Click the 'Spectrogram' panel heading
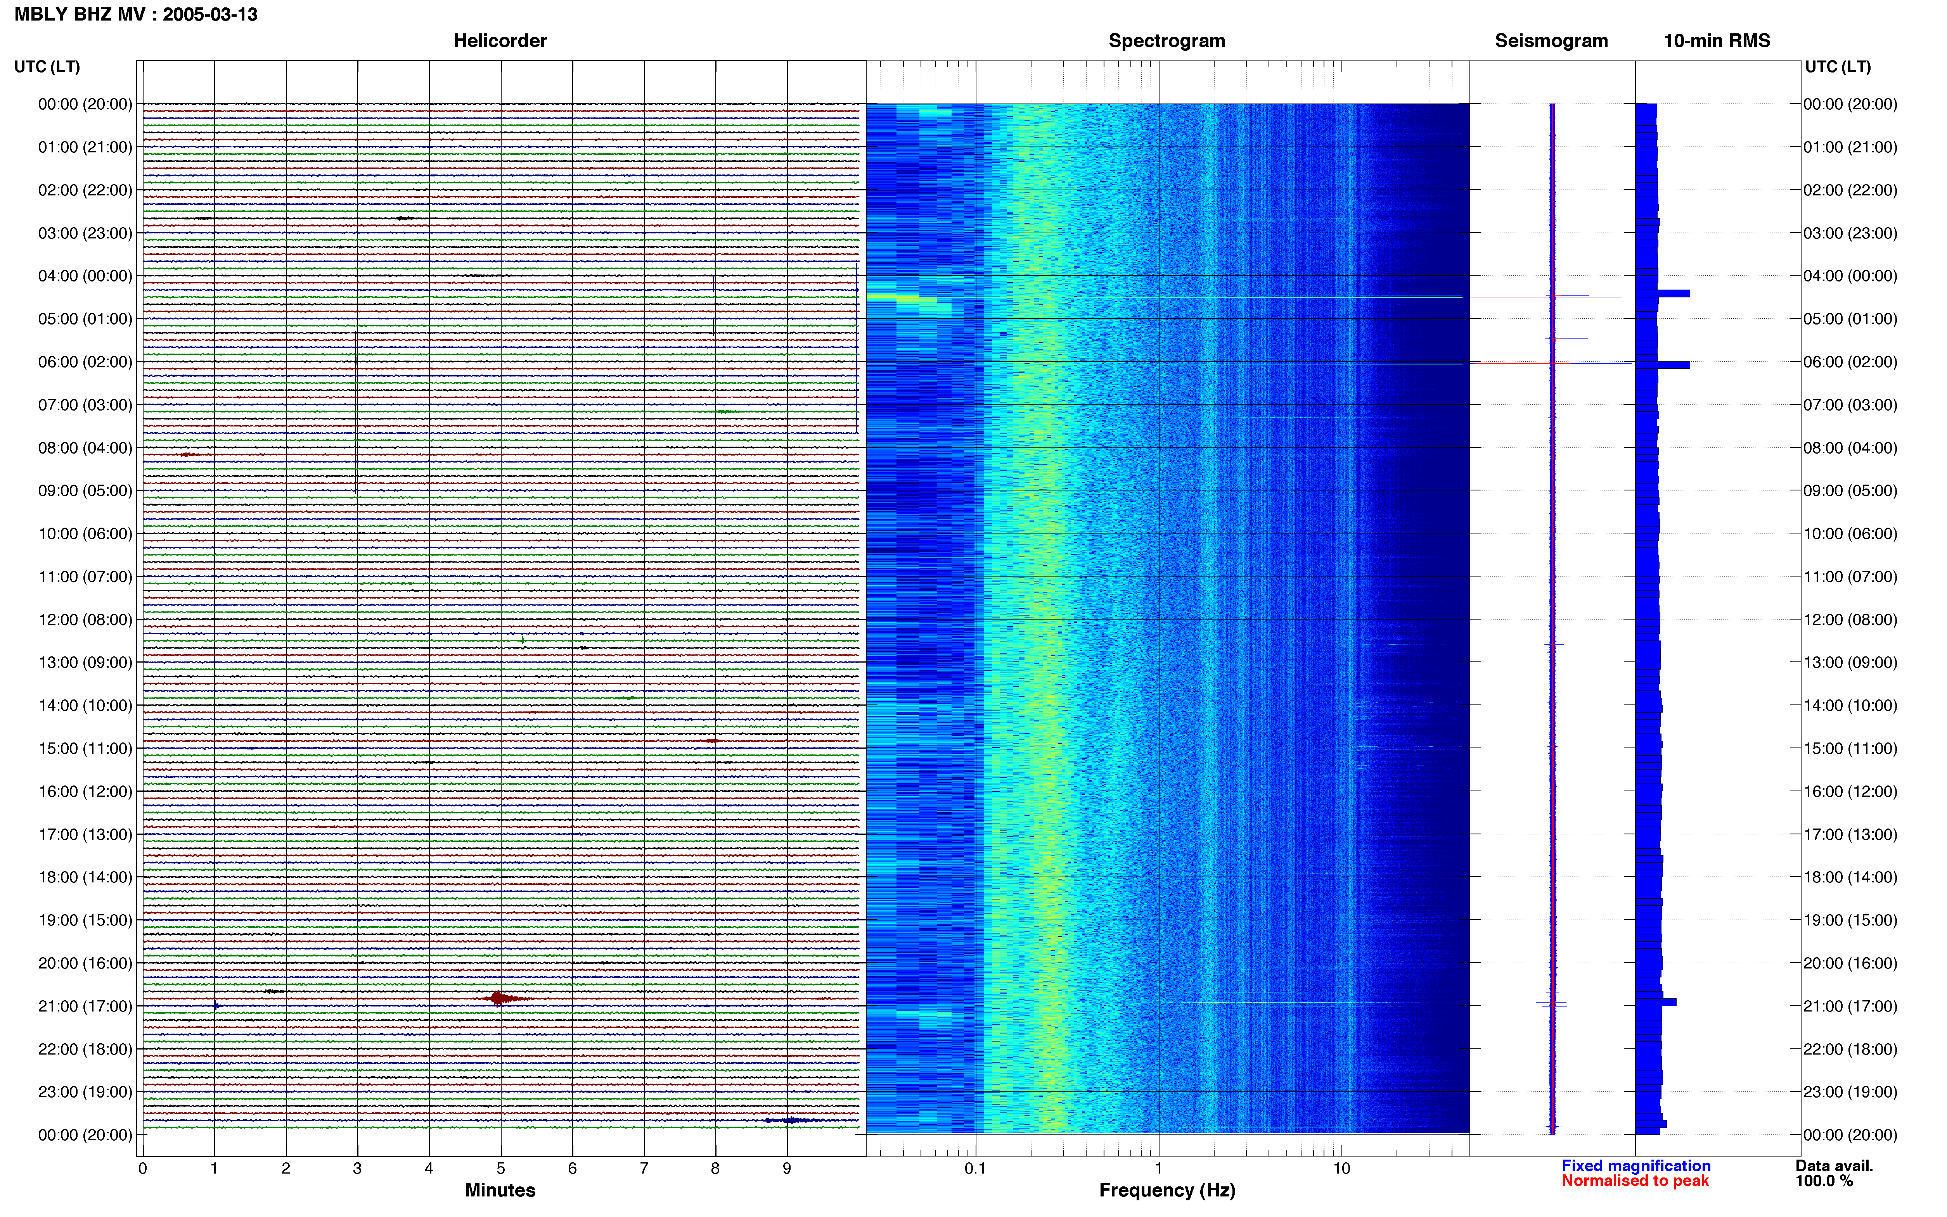1947x1217 pixels. click(x=1167, y=40)
